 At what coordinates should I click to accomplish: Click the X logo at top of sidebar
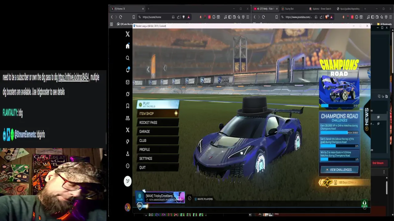pyautogui.click(x=128, y=34)
